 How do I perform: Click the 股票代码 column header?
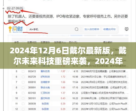tap(32, 42)
